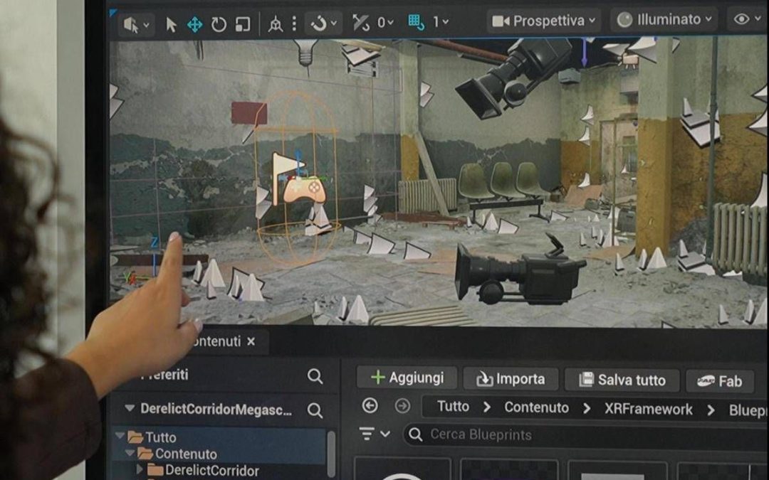This screenshot has height=480, width=769.
Task: Select the Player Start gamepad icon
Action: pos(305,190)
